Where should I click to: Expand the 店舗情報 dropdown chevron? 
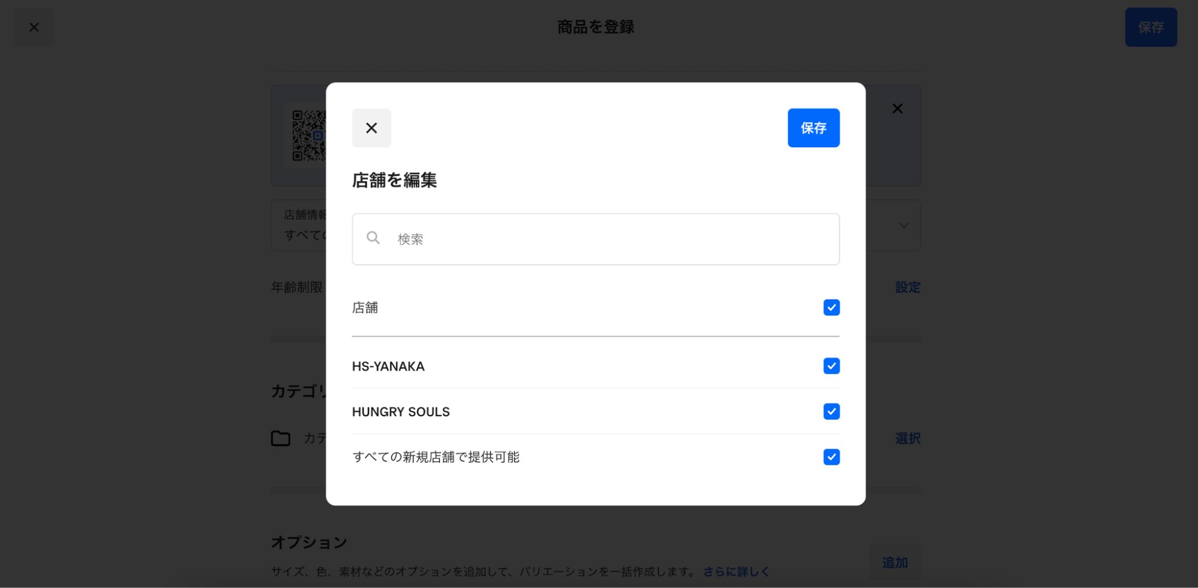[x=903, y=226]
